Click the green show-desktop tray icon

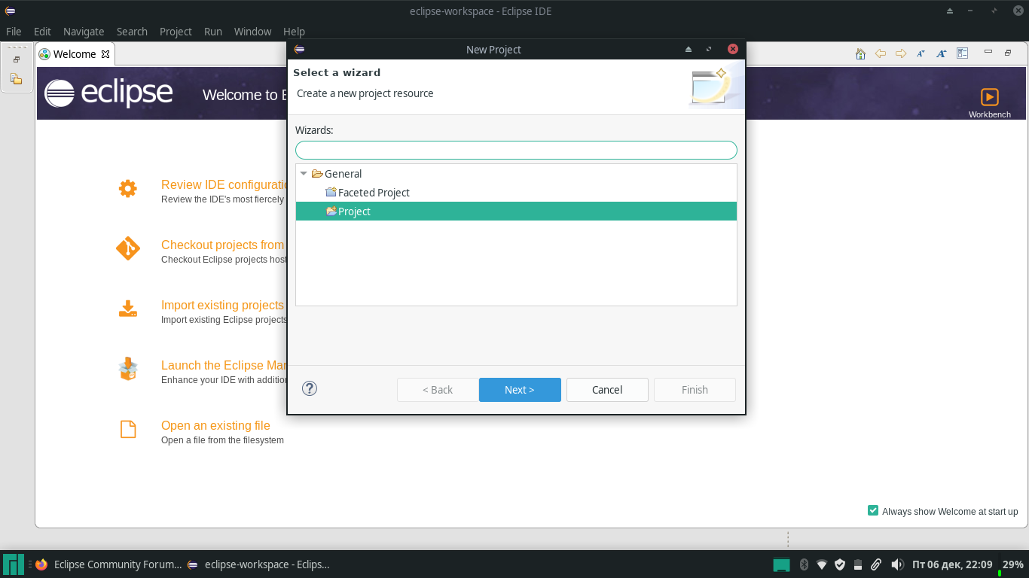pos(782,564)
